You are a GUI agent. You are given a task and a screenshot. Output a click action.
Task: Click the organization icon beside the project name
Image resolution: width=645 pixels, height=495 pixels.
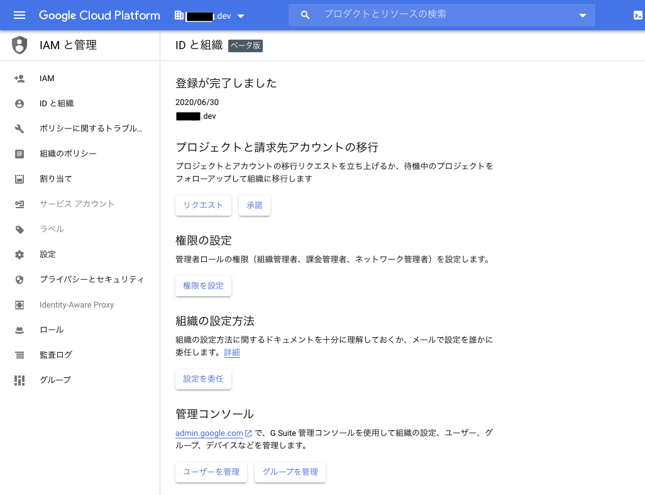[x=179, y=15]
